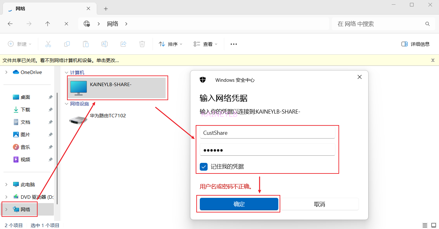Image resolution: width=439 pixels, height=229 pixels.
Task: Collapse the 计算机 group header
Action: [66, 72]
